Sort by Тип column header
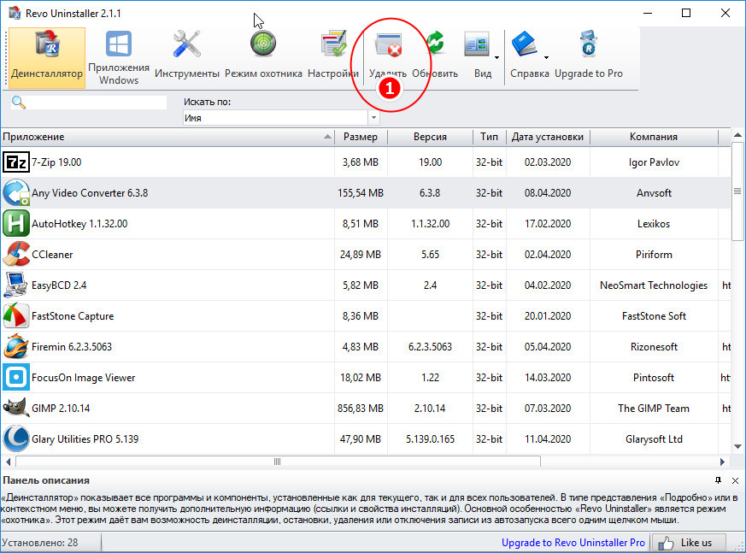This screenshot has width=746, height=553. pyautogui.click(x=489, y=137)
